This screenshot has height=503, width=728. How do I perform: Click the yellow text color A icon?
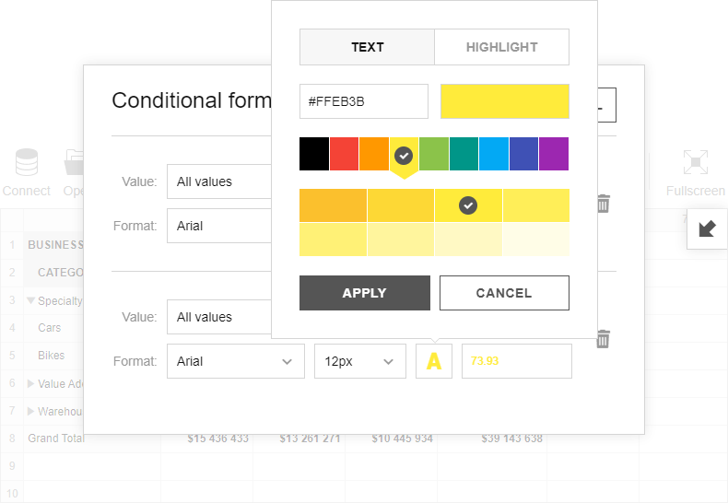[x=434, y=361]
